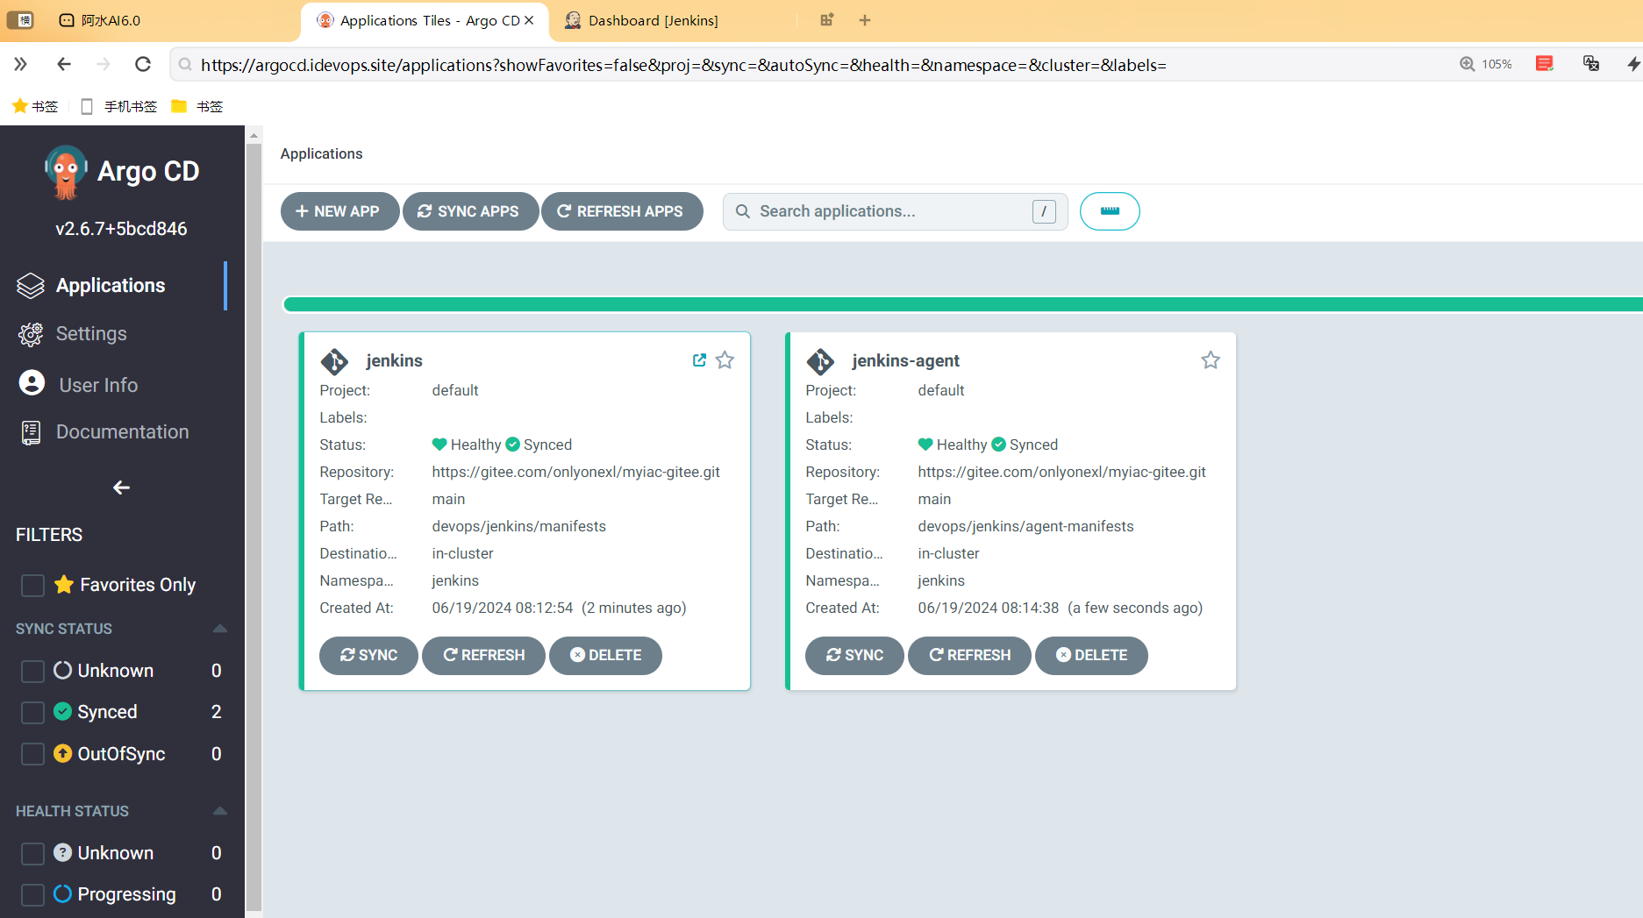
Task: Collapse the HEALTH STATUS filter section
Action: 220,811
